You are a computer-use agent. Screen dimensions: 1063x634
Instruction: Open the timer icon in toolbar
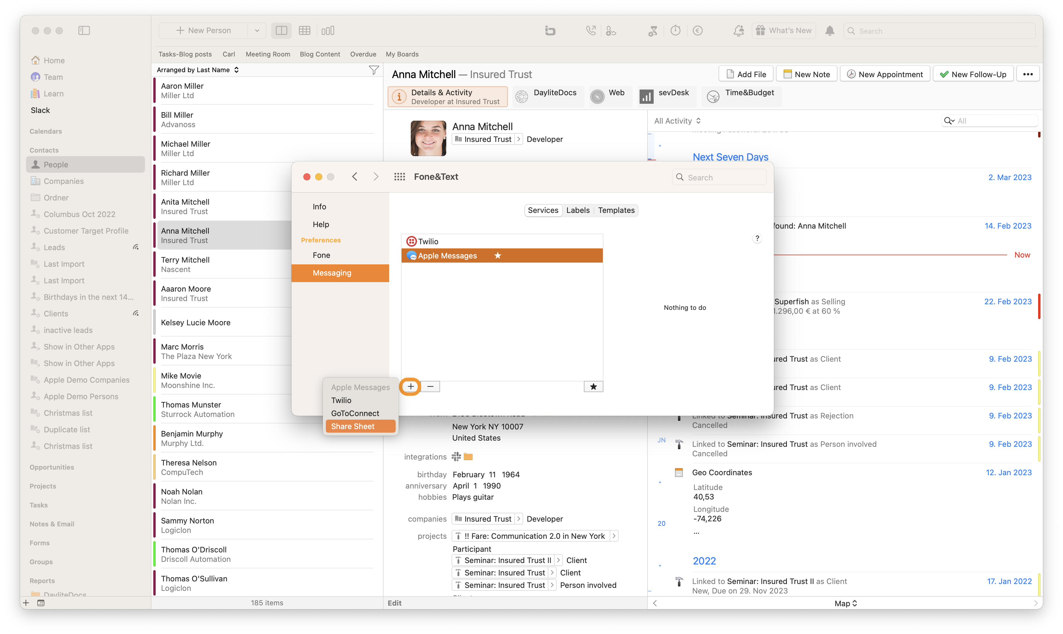coord(675,30)
